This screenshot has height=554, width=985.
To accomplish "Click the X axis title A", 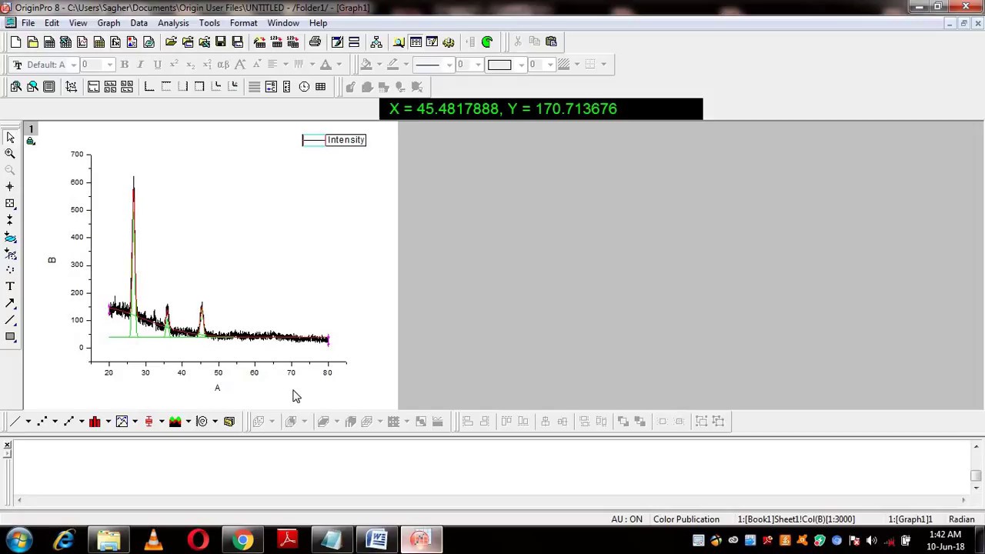I will (217, 388).
